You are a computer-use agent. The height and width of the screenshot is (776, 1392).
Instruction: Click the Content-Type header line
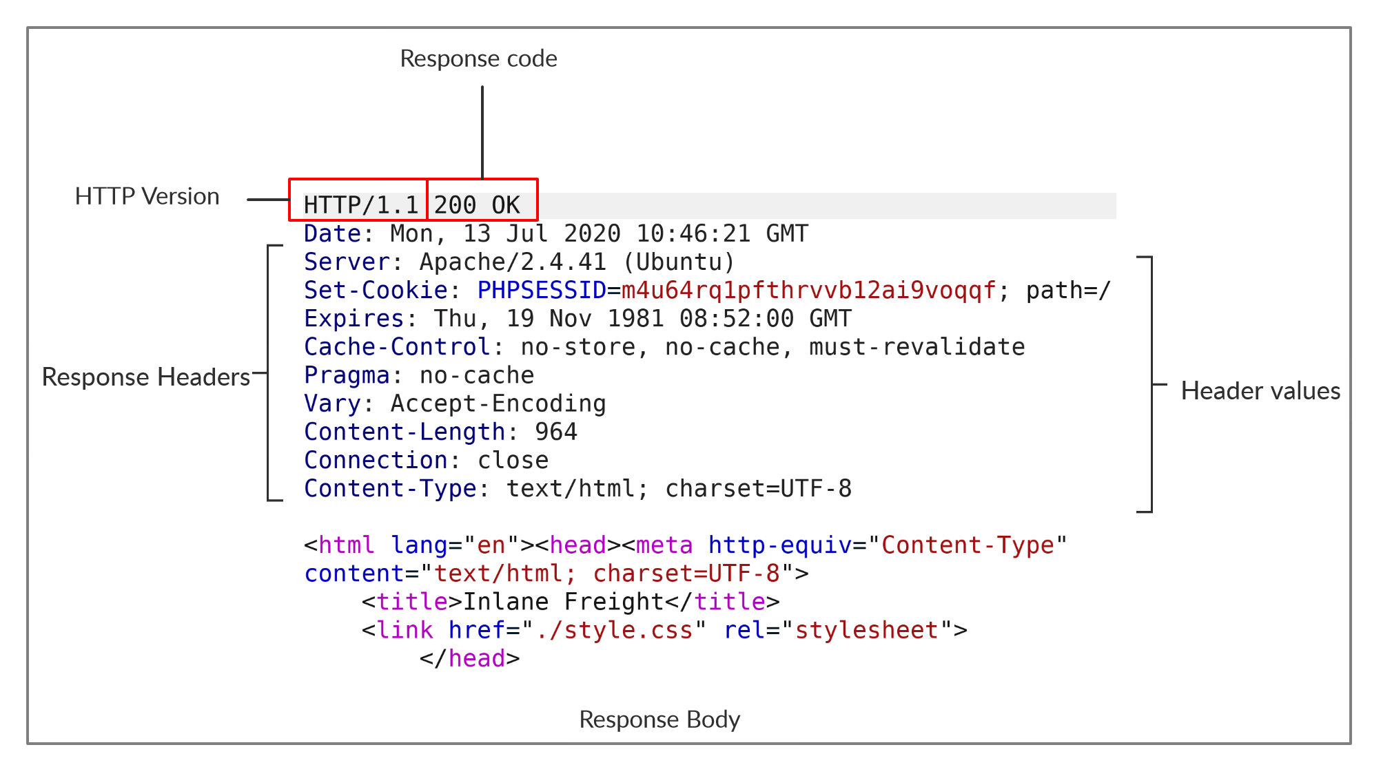click(x=577, y=488)
